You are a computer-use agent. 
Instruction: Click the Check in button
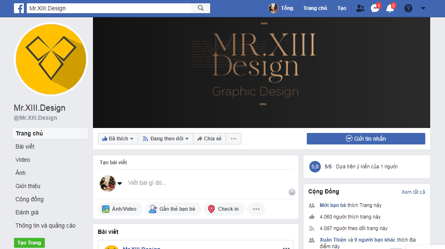tap(224, 209)
